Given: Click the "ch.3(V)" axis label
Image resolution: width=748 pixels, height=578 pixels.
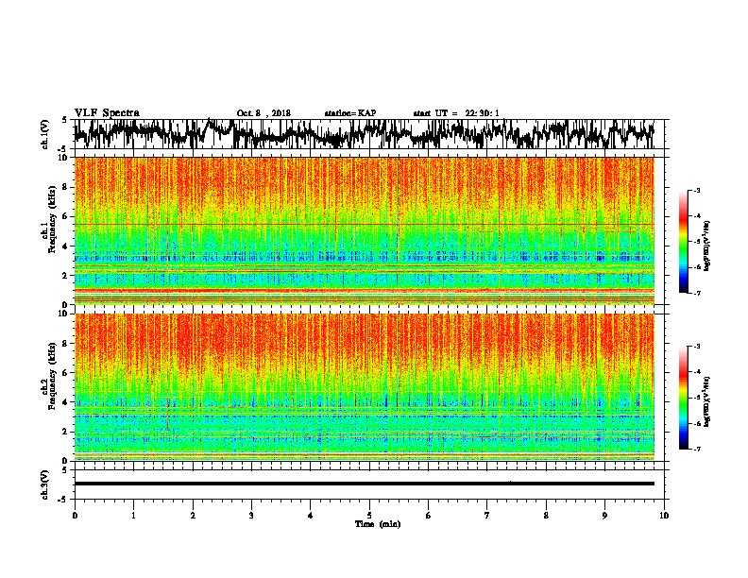Looking at the screenshot, I should [x=45, y=484].
